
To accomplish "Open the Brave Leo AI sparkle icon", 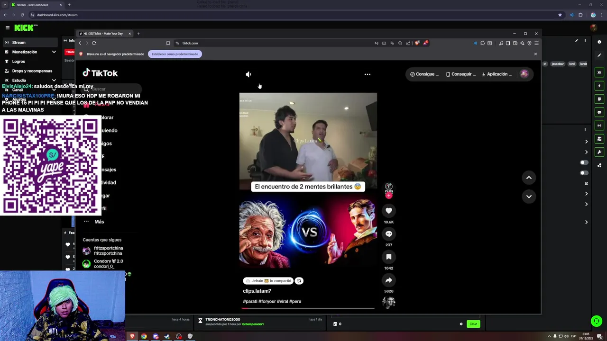I will 522,43.
